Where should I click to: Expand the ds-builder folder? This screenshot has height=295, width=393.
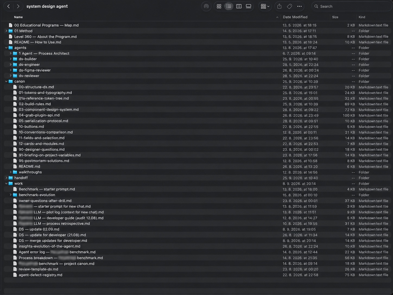point(11,59)
